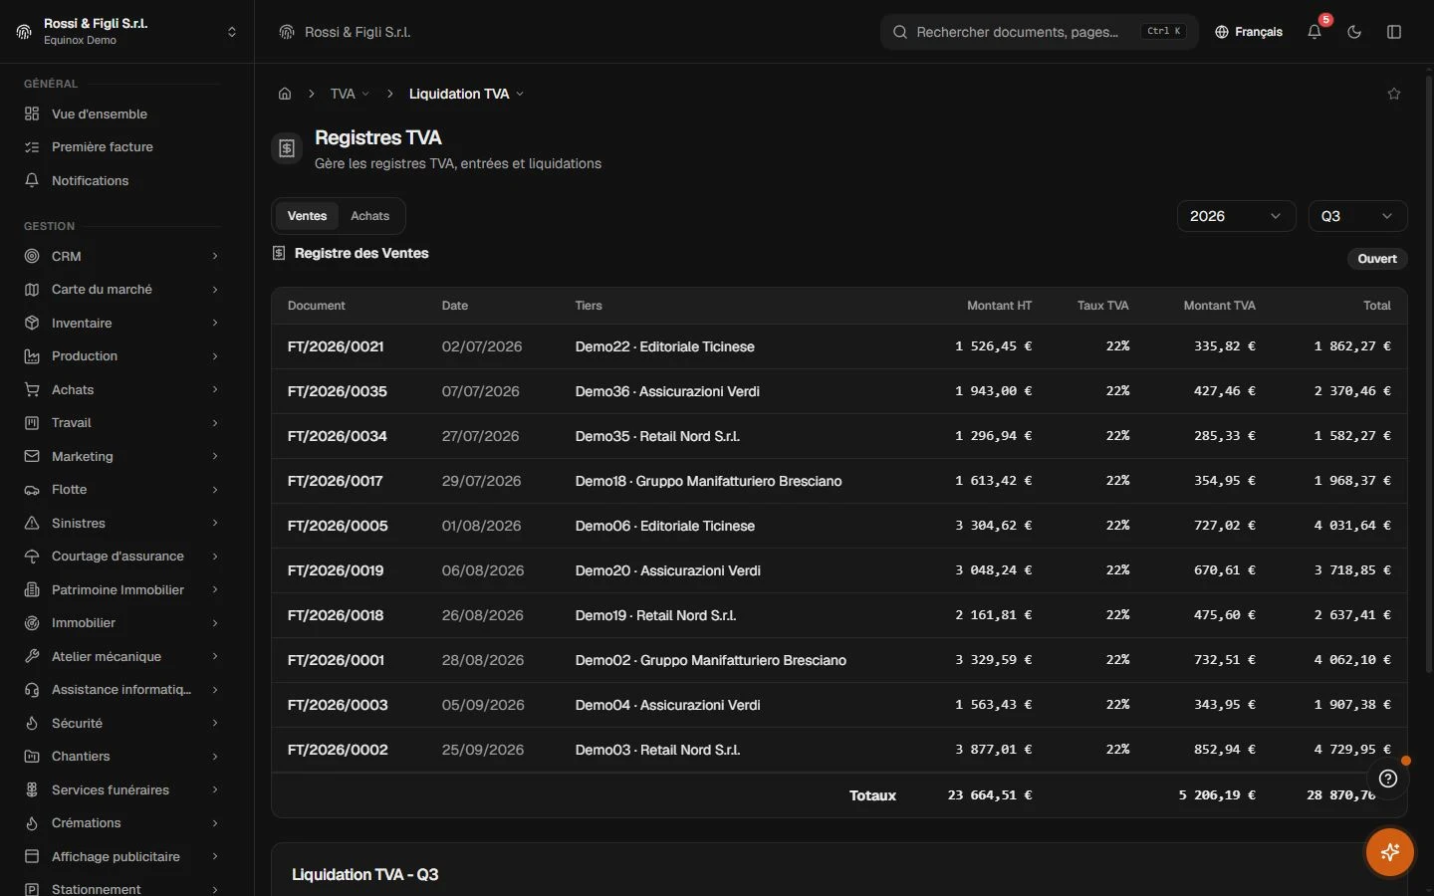Open Chantiers in the sidebar menu

[x=121, y=757]
